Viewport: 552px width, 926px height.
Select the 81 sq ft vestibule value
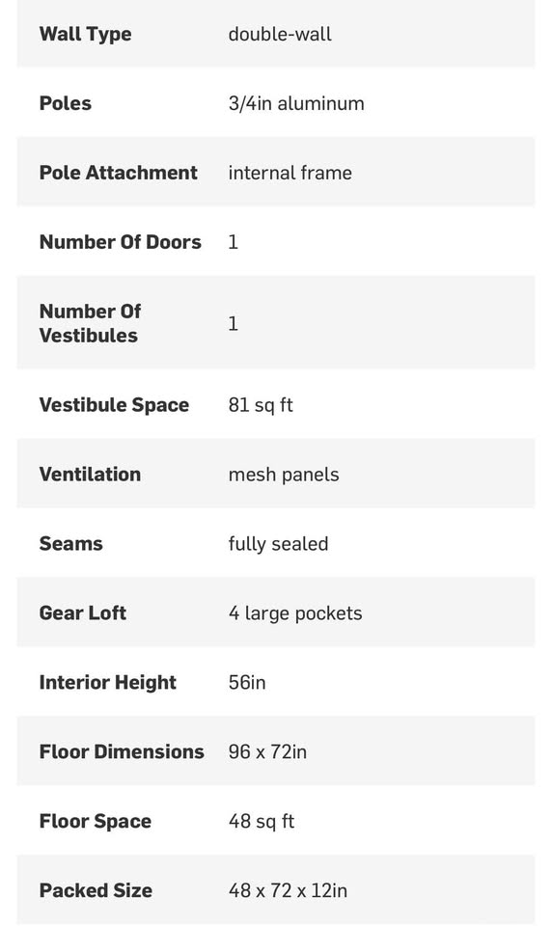point(261,405)
